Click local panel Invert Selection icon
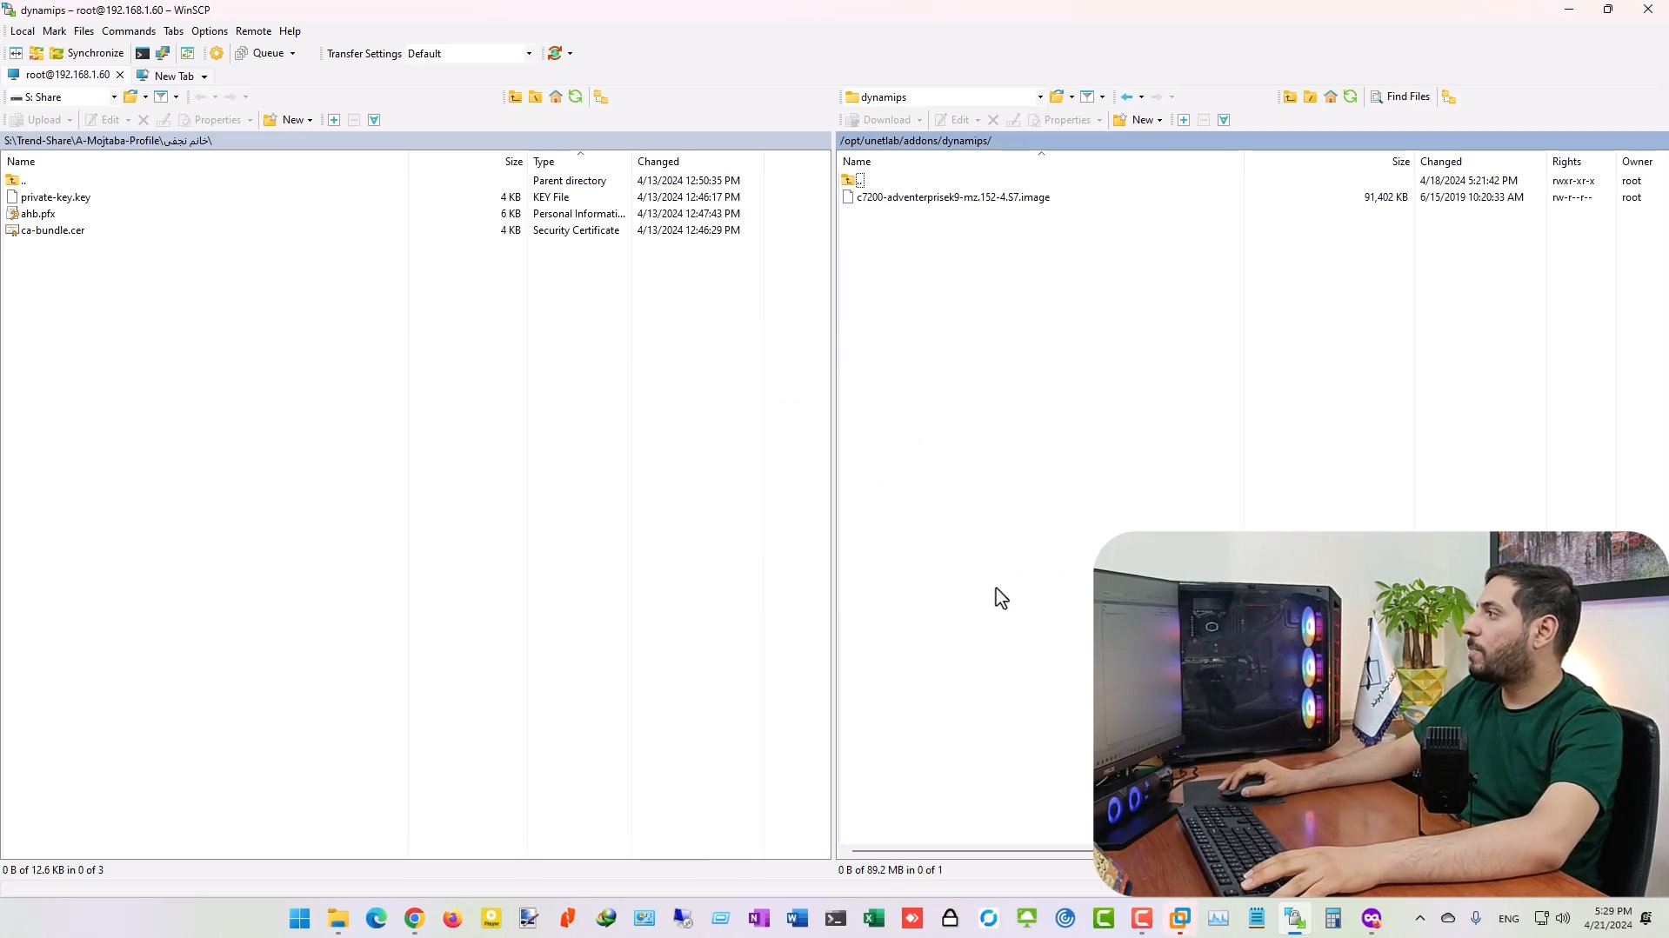This screenshot has width=1669, height=938. tap(374, 120)
